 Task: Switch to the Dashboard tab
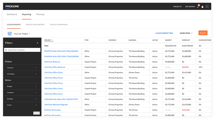tap(12, 14)
